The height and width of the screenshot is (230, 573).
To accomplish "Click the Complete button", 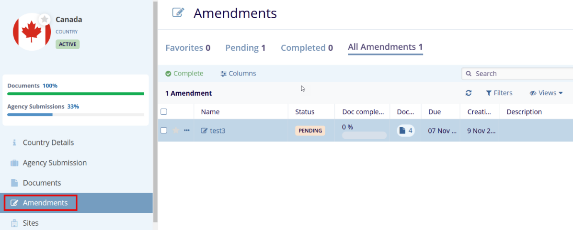I will (x=184, y=74).
